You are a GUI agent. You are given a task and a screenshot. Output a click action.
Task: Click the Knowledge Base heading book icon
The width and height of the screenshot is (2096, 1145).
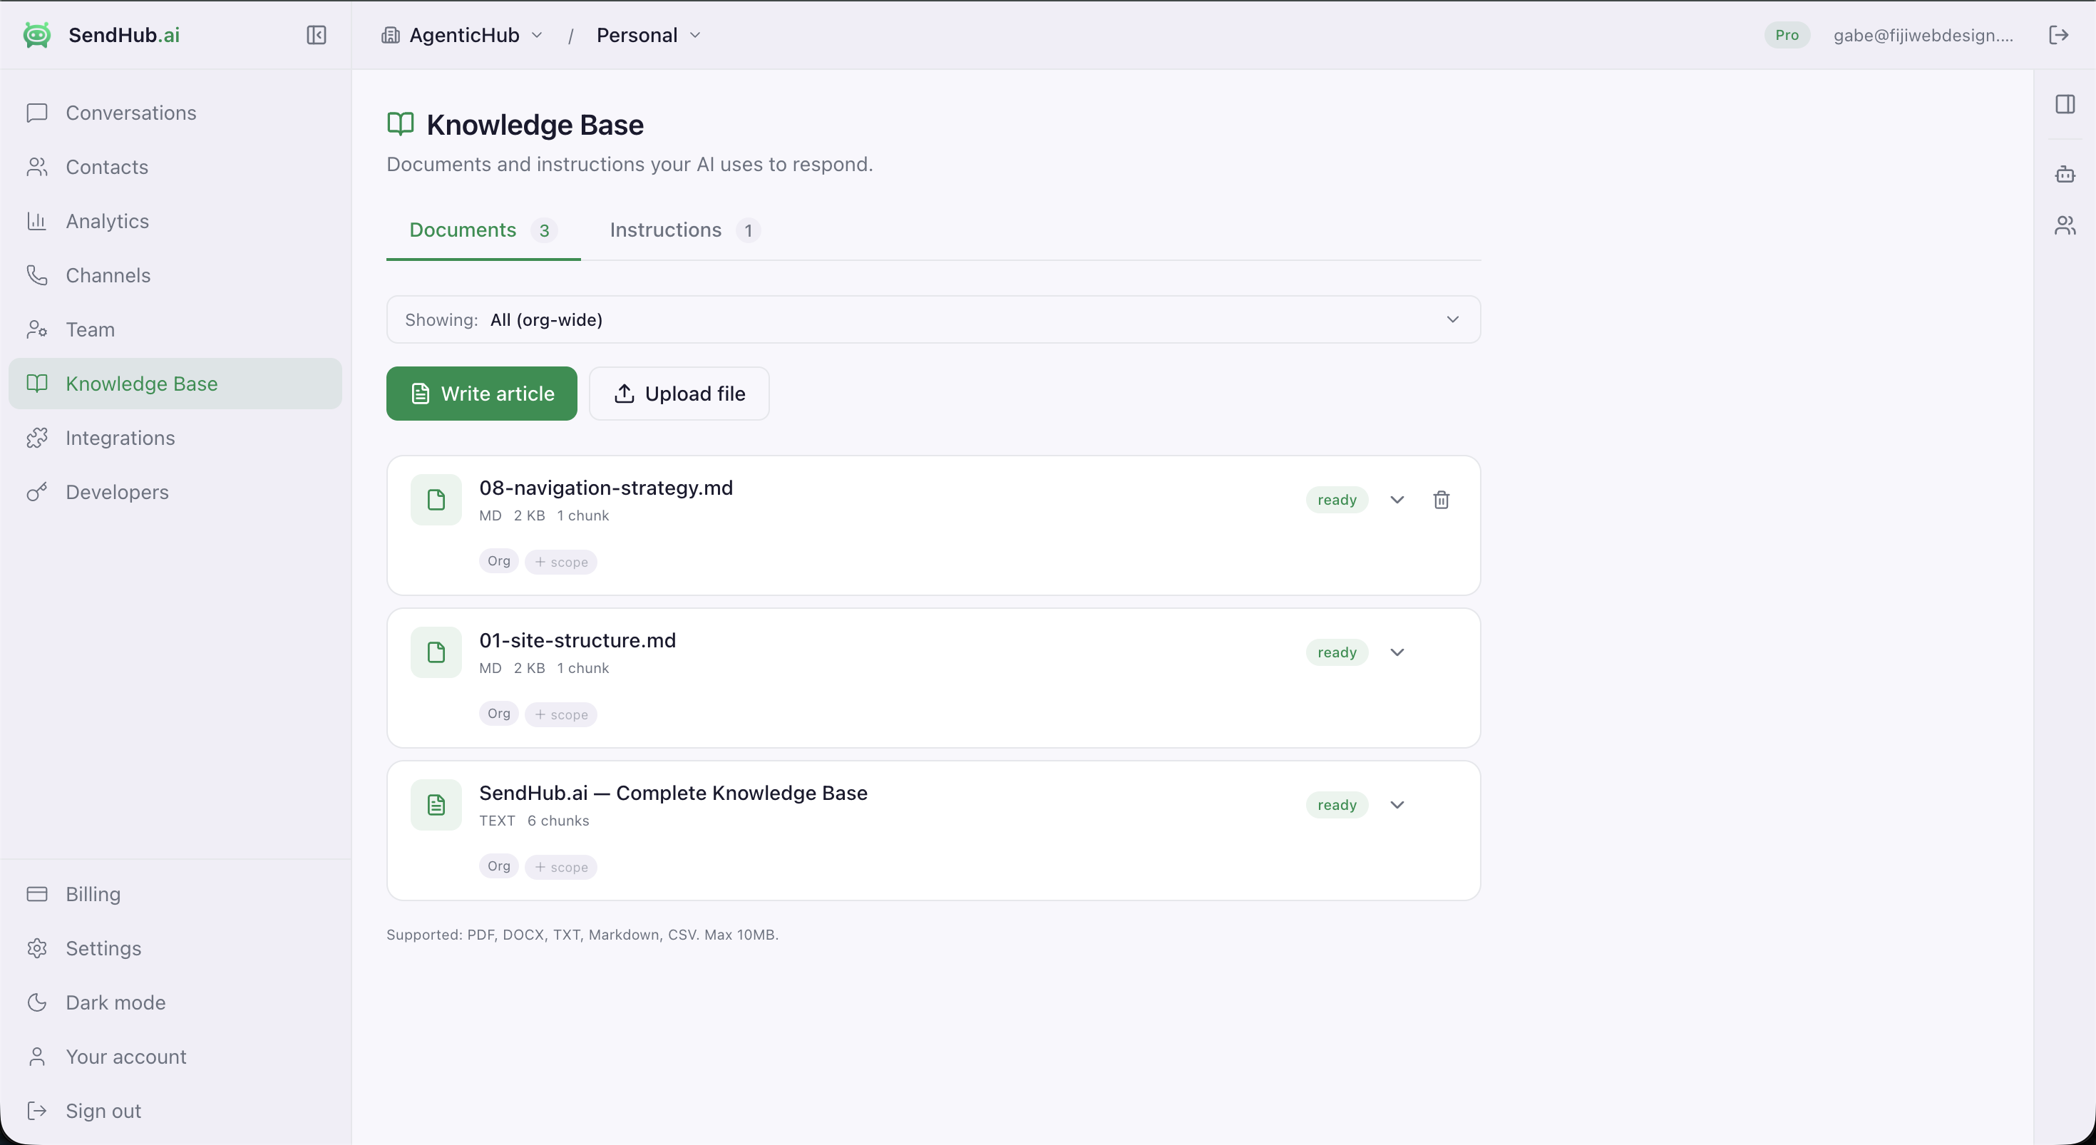(x=401, y=125)
